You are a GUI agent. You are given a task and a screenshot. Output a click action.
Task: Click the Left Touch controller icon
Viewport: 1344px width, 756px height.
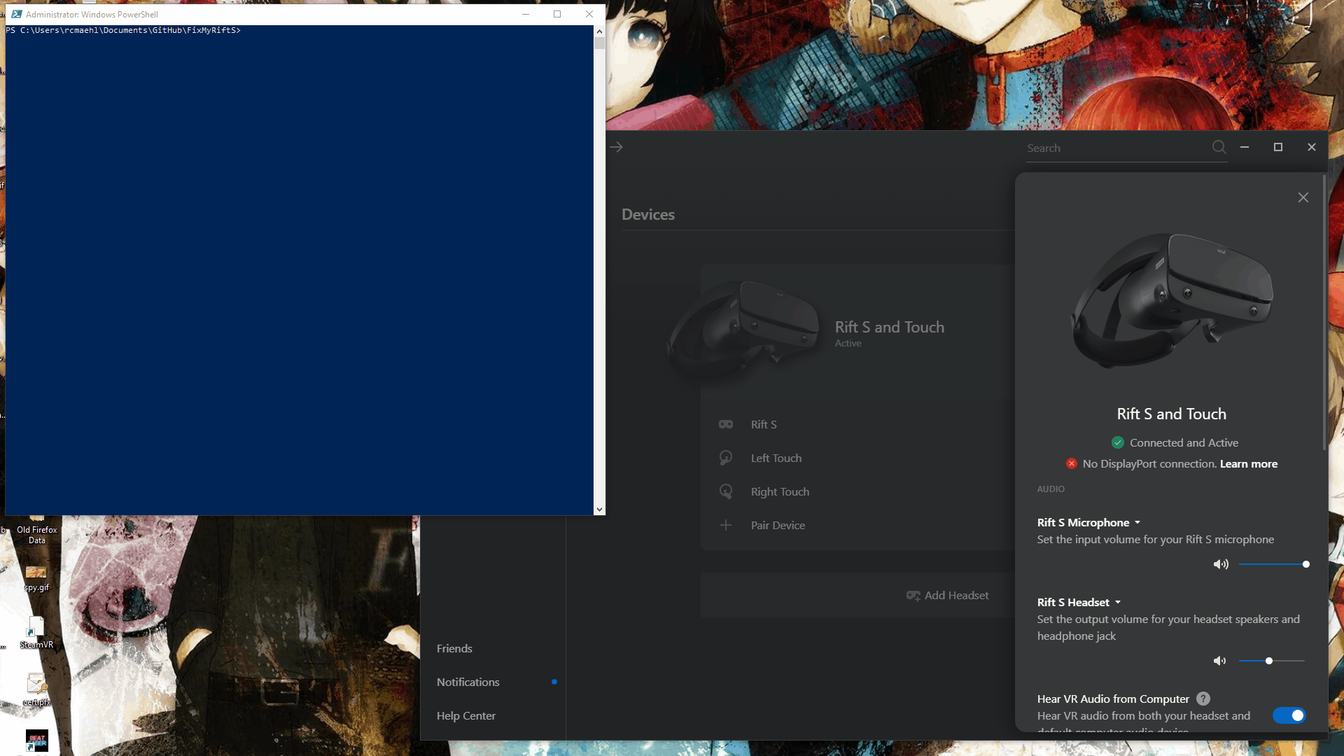point(726,458)
